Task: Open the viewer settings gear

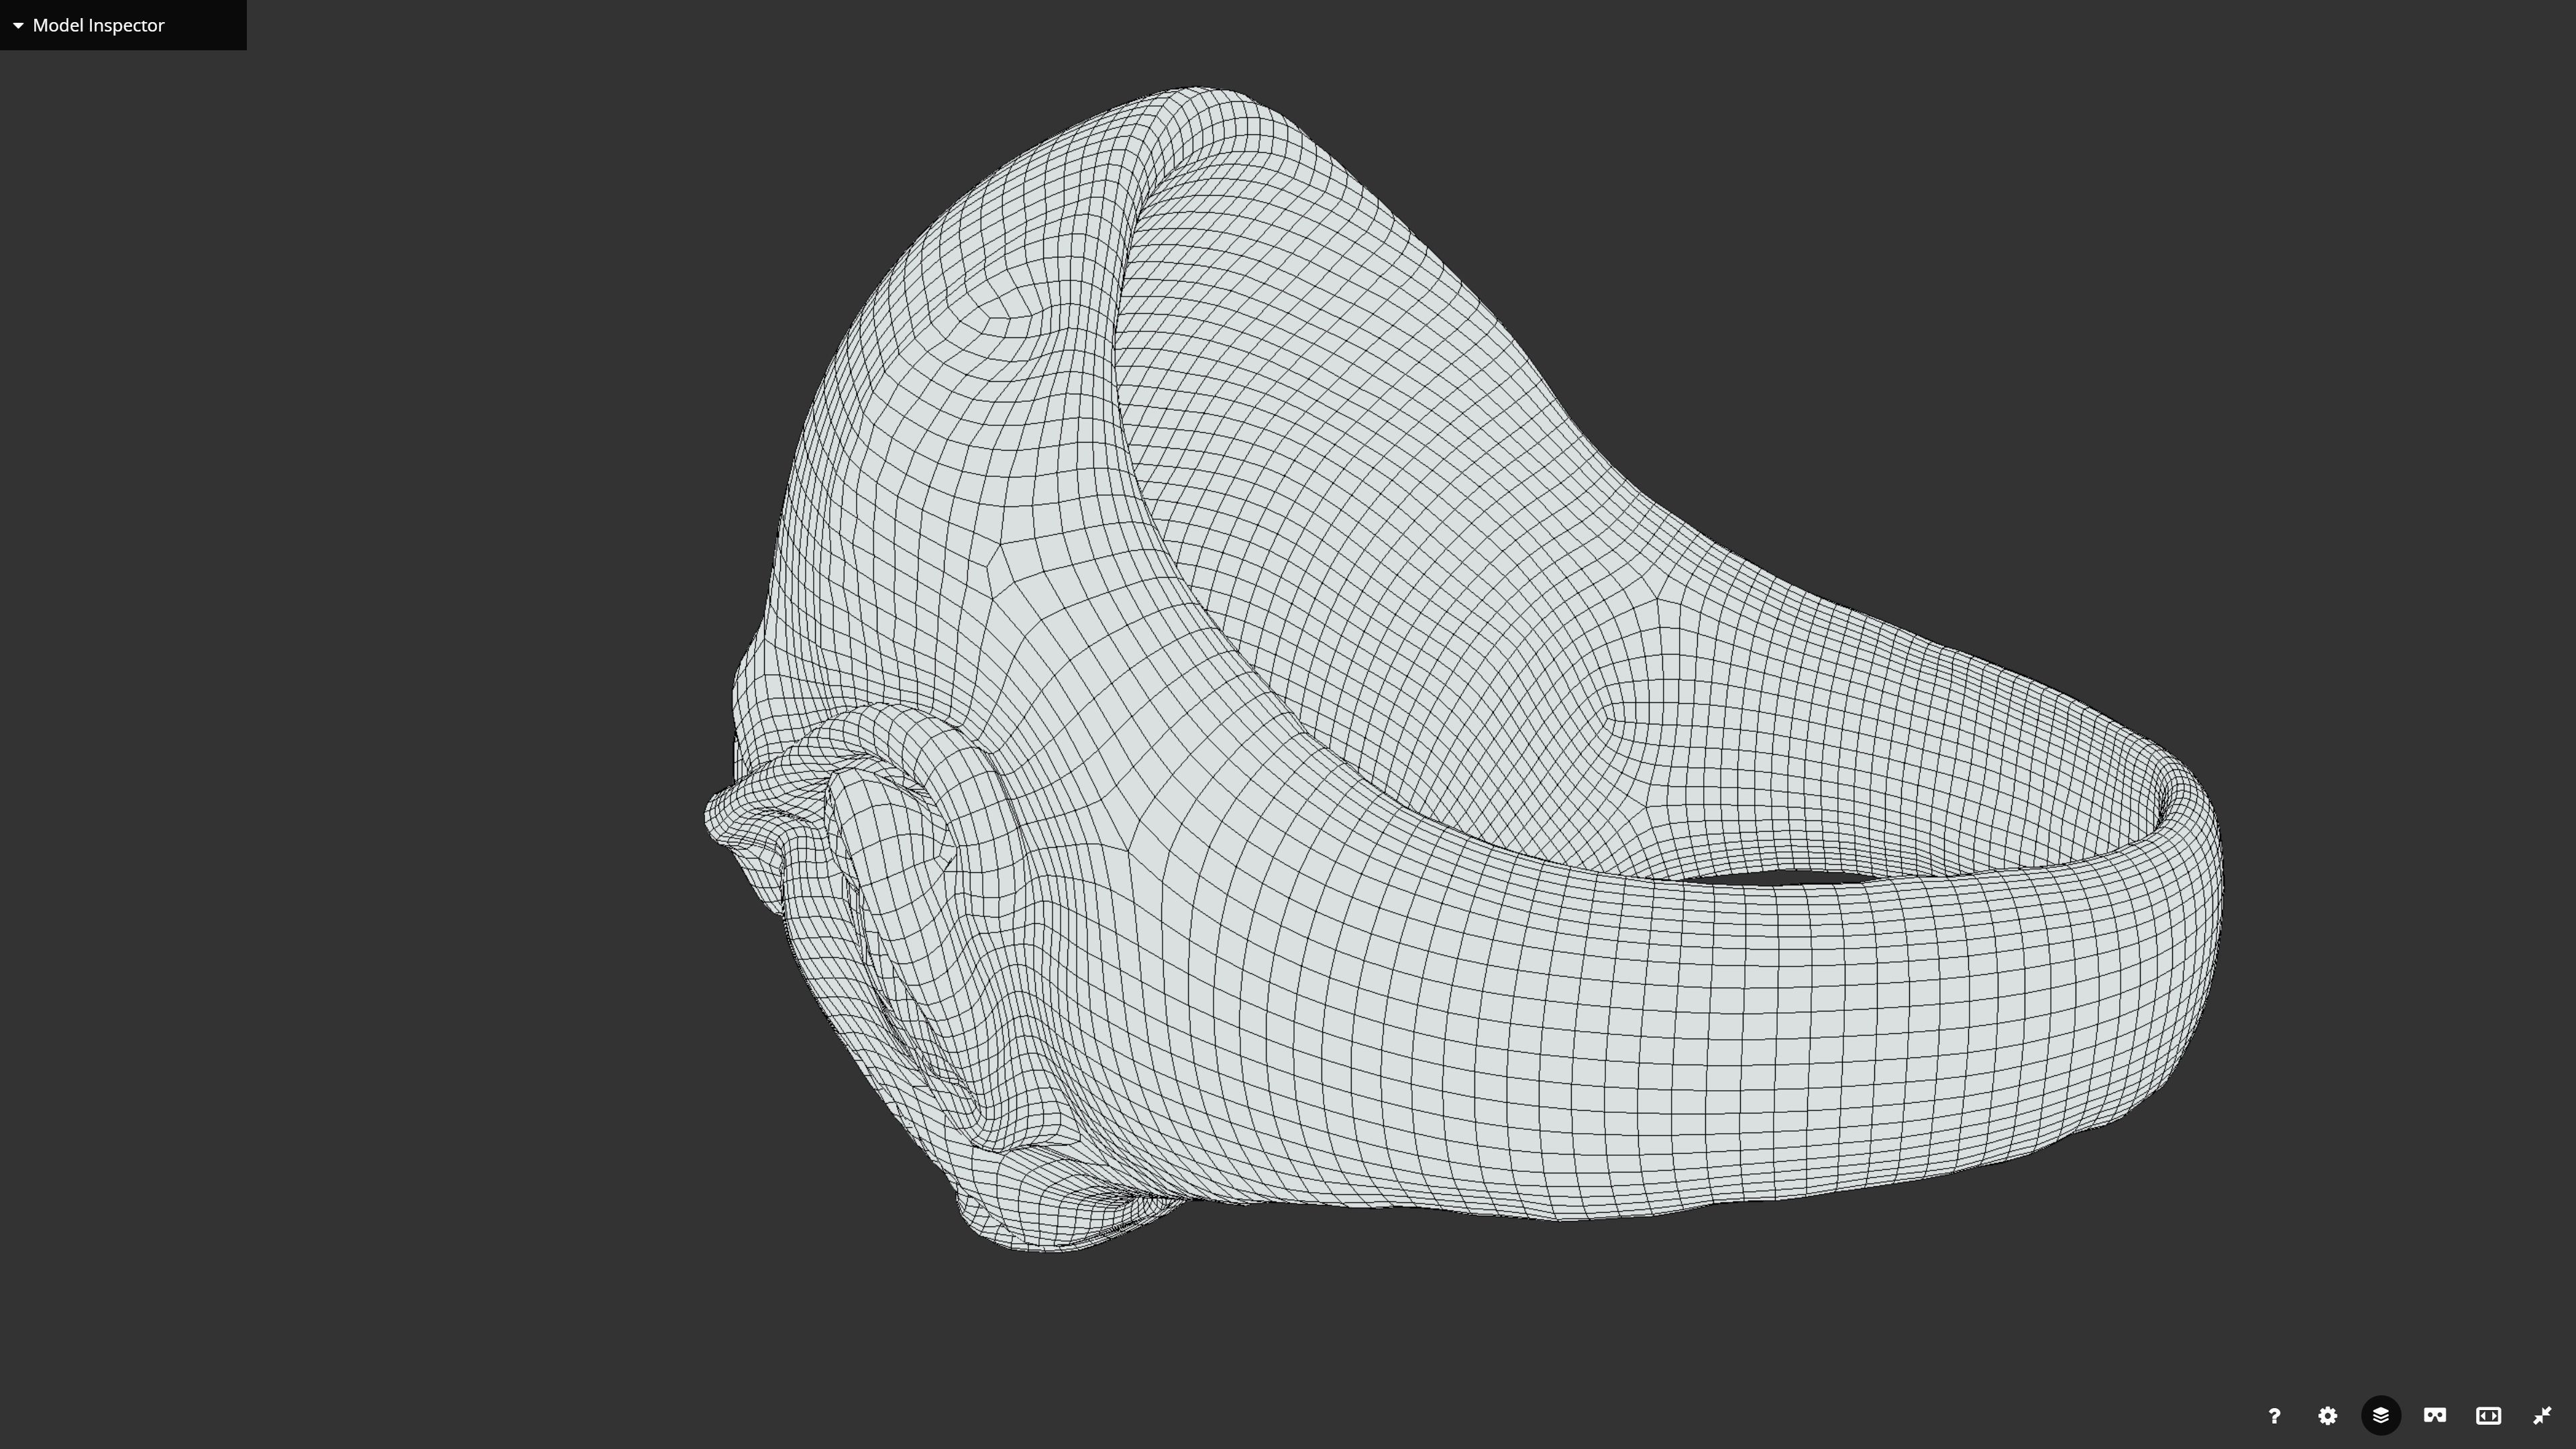Action: (x=2328, y=1416)
